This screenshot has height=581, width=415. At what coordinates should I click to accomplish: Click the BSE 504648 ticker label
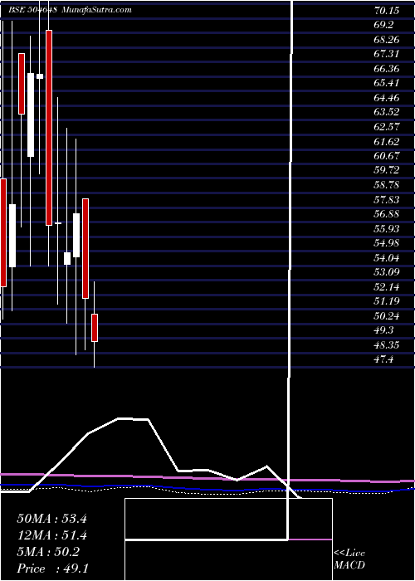tap(32, 10)
